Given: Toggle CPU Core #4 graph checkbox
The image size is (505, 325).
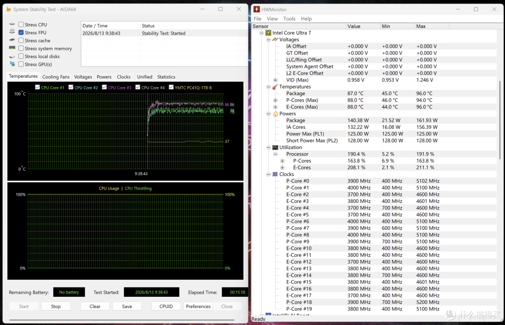Looking at the screenshot, I should [138, 87].
